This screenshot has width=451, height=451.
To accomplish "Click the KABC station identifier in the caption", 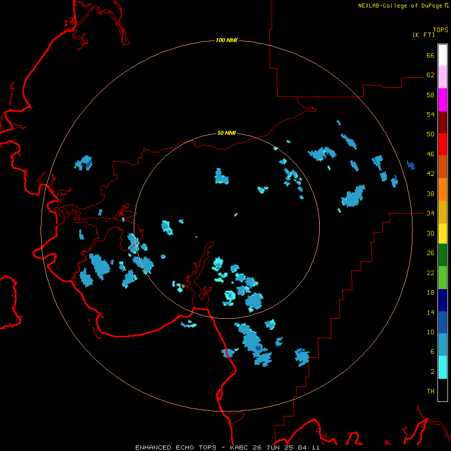I will pos(240,447).
